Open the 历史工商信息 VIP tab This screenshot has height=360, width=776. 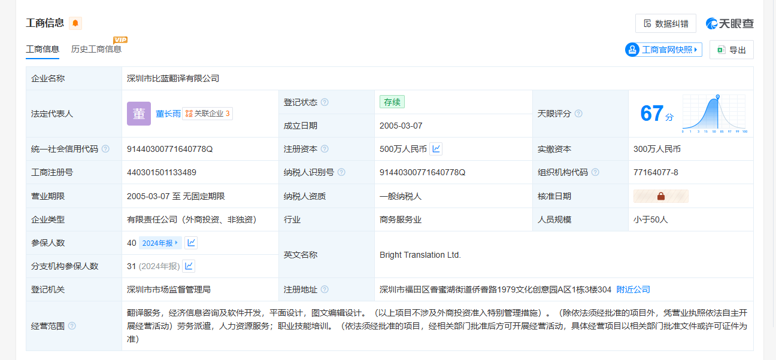[96, 49]
